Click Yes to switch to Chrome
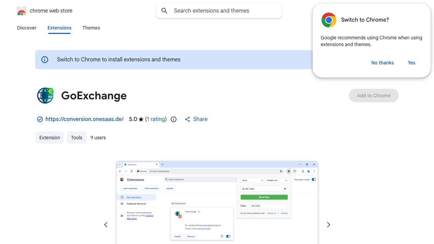Image resolution: width=434 pixels, height=244 pixels. (x=412, y=63)
